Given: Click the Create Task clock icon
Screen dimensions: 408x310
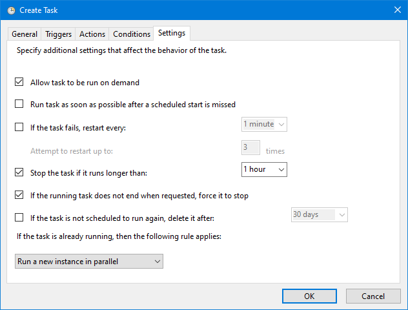Looking at the screenshot, I should click(x=11, y=10).
